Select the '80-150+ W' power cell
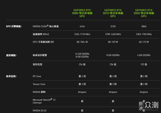Image resolution: width=161 pixels, height=113 pixels. tap(82, 42)
